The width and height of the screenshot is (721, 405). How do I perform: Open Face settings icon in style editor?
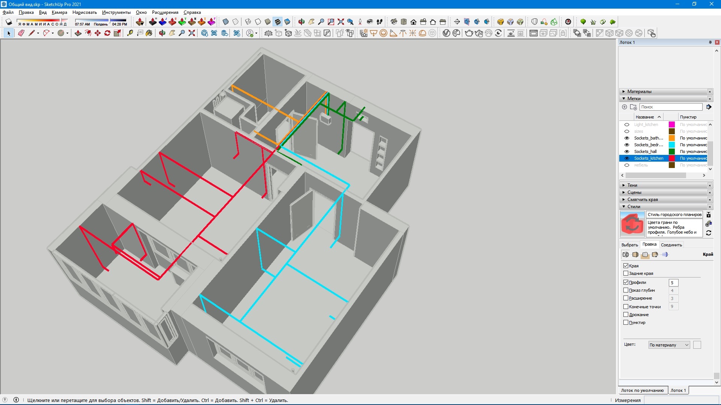point(635,255)
